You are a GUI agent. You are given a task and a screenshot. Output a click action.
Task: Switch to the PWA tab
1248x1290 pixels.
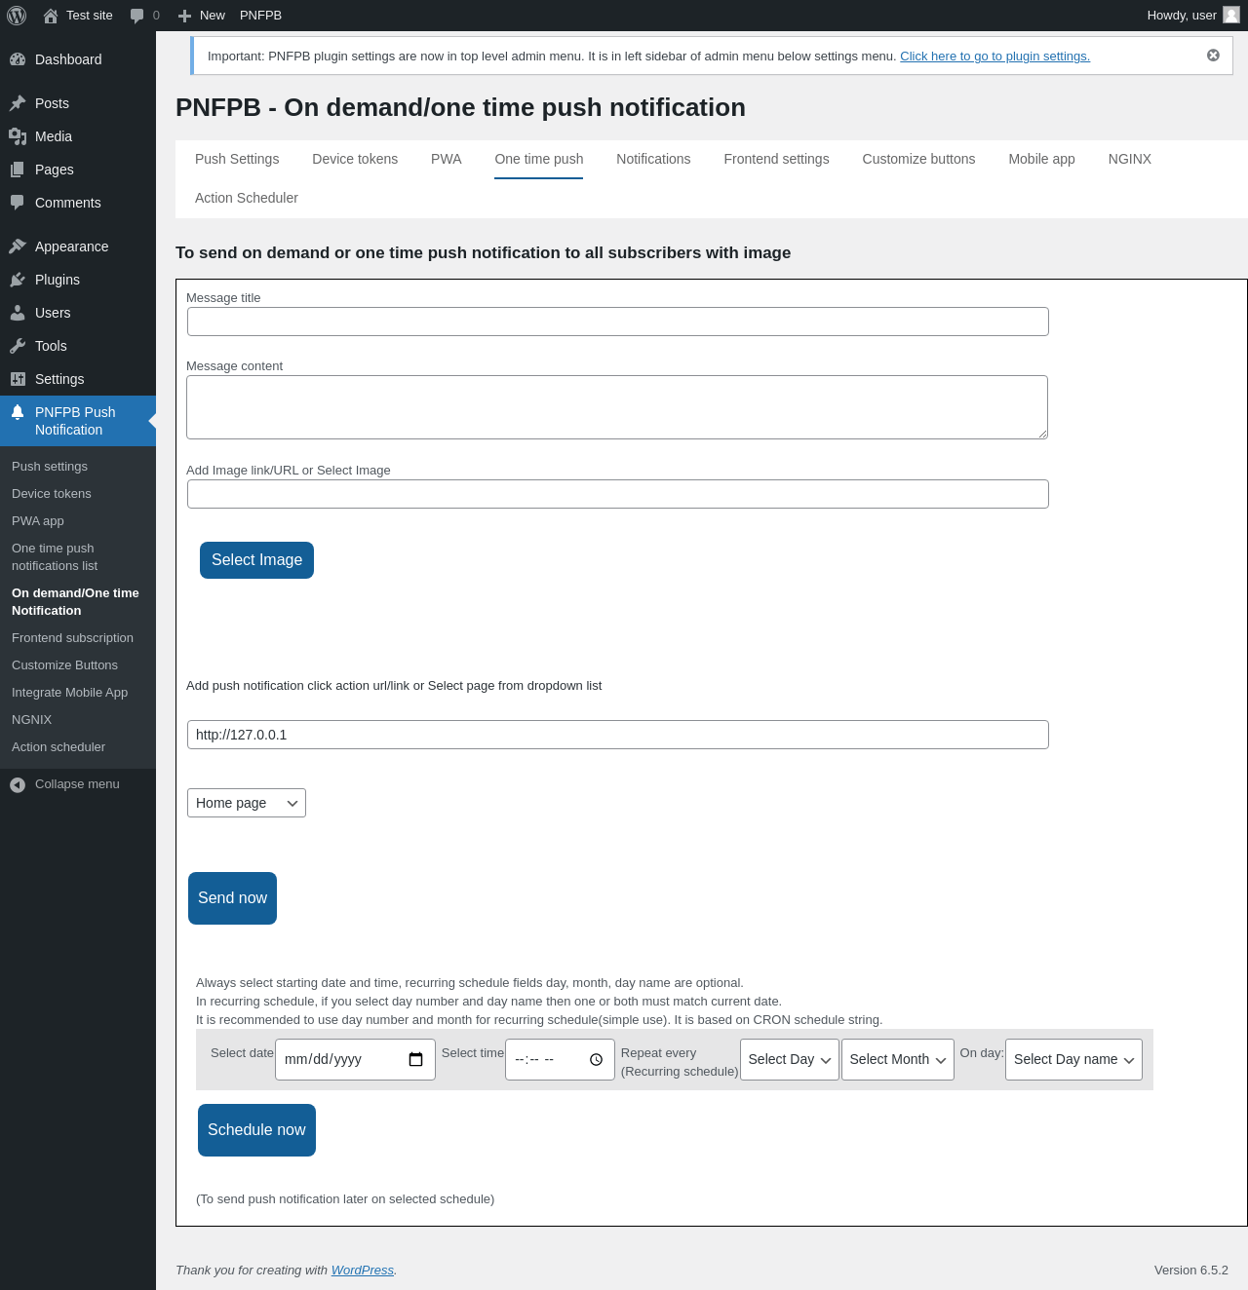[x=447, y=159]
